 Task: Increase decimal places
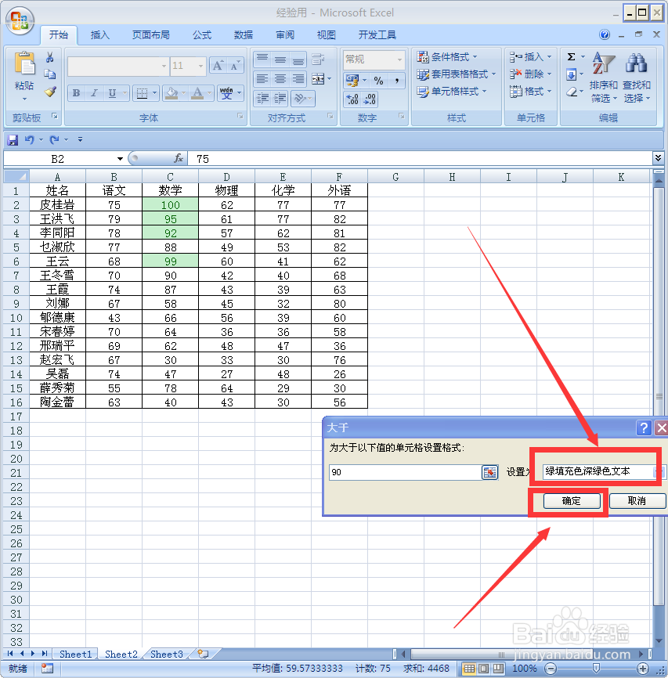click(352, 99)
